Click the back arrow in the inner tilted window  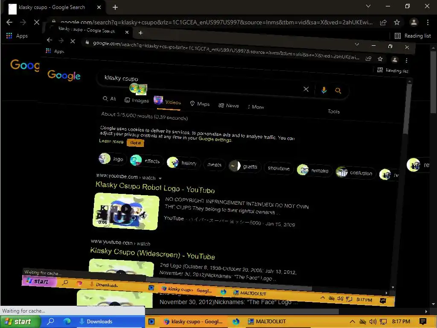point(50,40)
